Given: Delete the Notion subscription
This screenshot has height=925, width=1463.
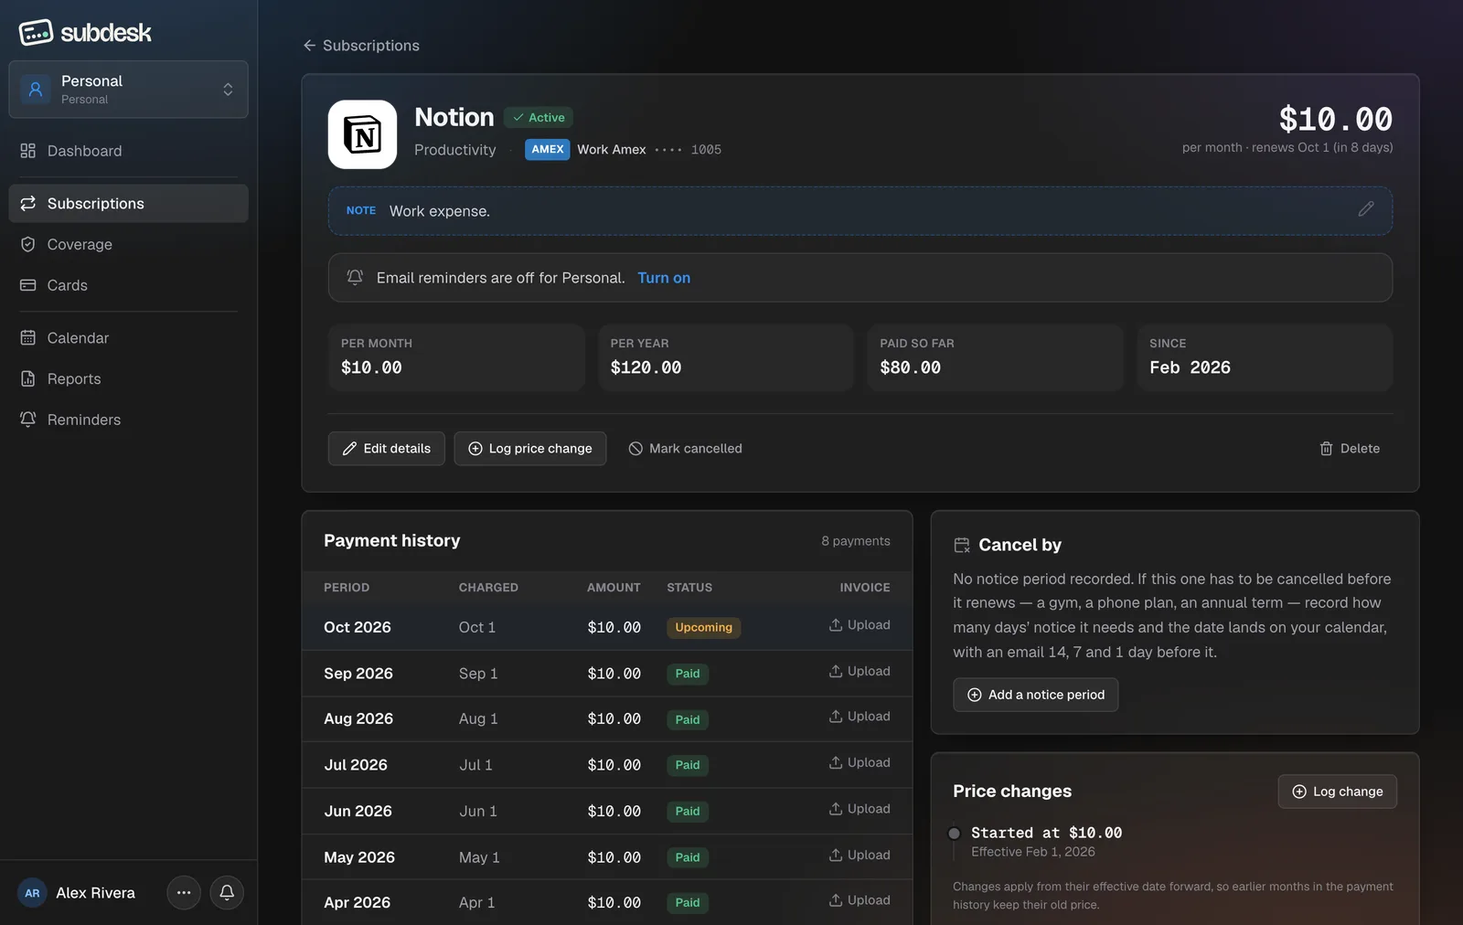Looking at the screenshot, I should 1350,449.
